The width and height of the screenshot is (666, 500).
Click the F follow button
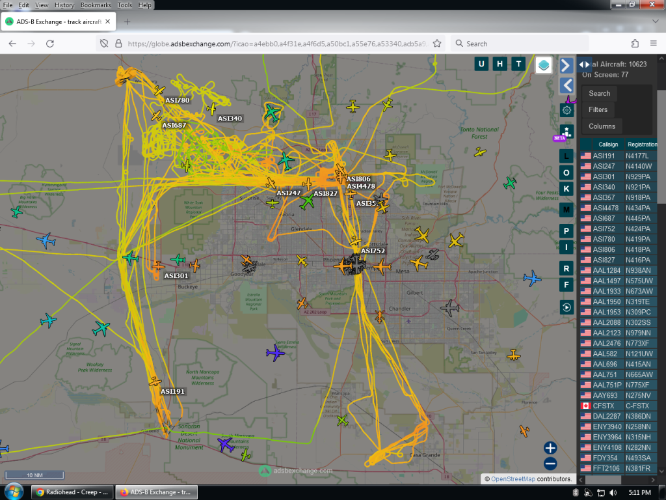click(x=566, y=285)
